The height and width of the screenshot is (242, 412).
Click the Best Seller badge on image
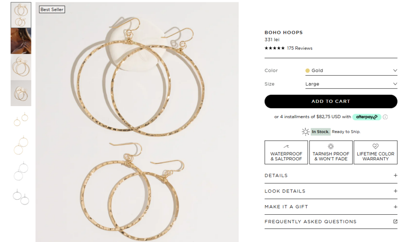[52, 9]
